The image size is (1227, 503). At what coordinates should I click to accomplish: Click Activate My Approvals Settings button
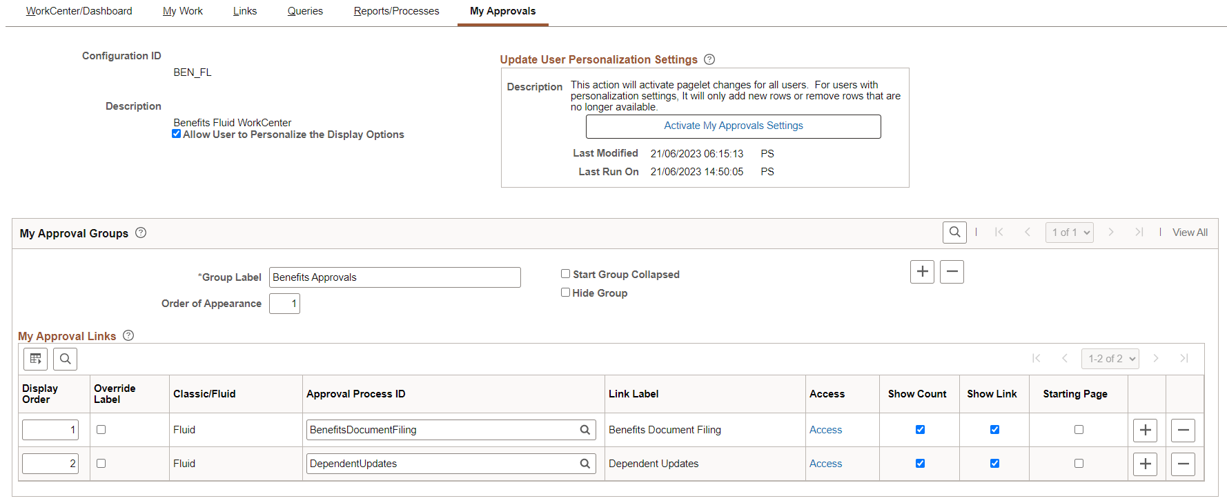(733, 126)
